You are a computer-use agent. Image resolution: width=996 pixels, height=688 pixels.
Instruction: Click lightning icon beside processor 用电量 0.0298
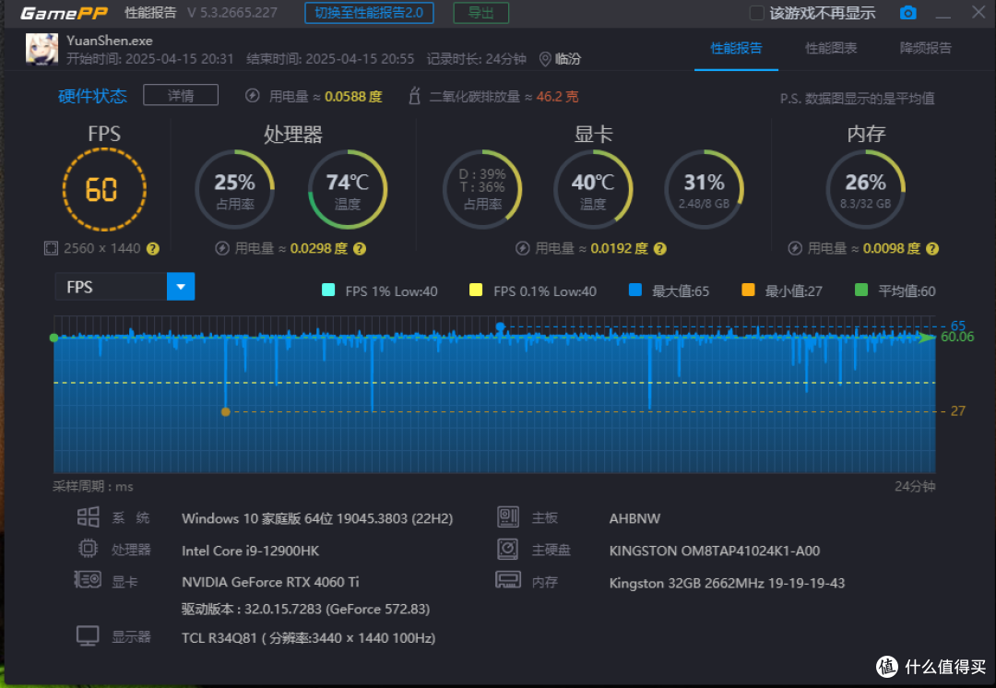(x=221, y=248)
